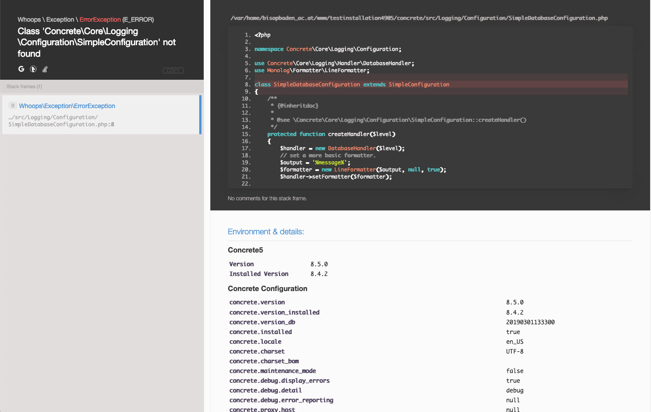Click the 'concrete.debug.error_reporting' key
This screenshot has height=412, width=651.
click(281, 400)
